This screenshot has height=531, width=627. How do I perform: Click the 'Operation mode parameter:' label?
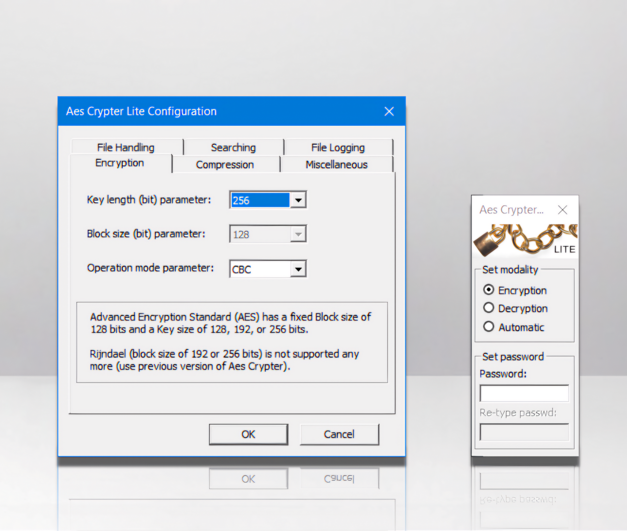pyautogui.click(x=150, y=268)
